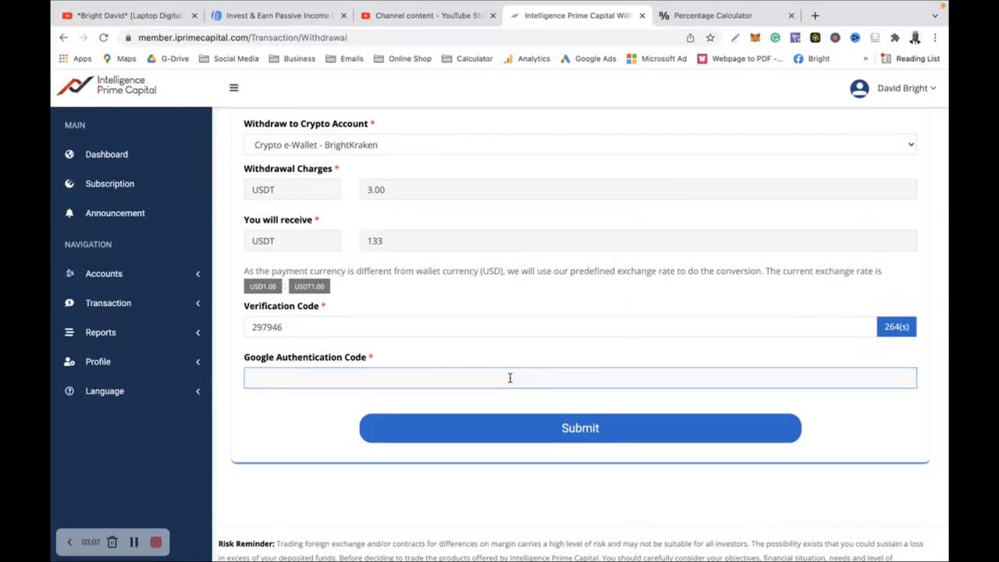Click the user avatar icon
Screen dimensions: 999x562
859,88
